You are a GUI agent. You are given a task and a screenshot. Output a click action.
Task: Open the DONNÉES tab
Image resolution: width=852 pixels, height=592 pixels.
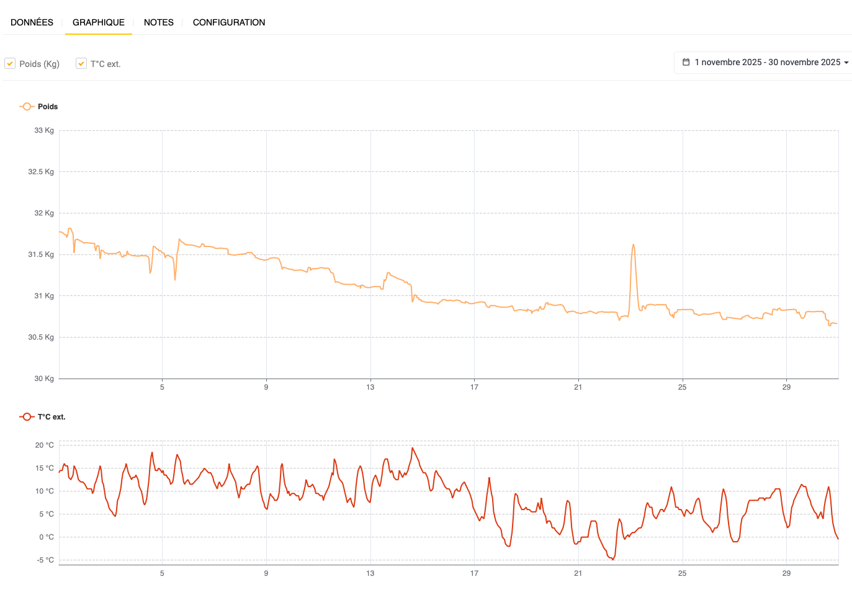[x=32, y=22]
